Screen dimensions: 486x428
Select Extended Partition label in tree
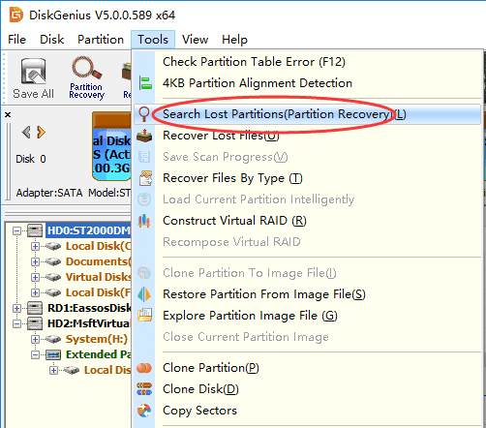(98, 354)
